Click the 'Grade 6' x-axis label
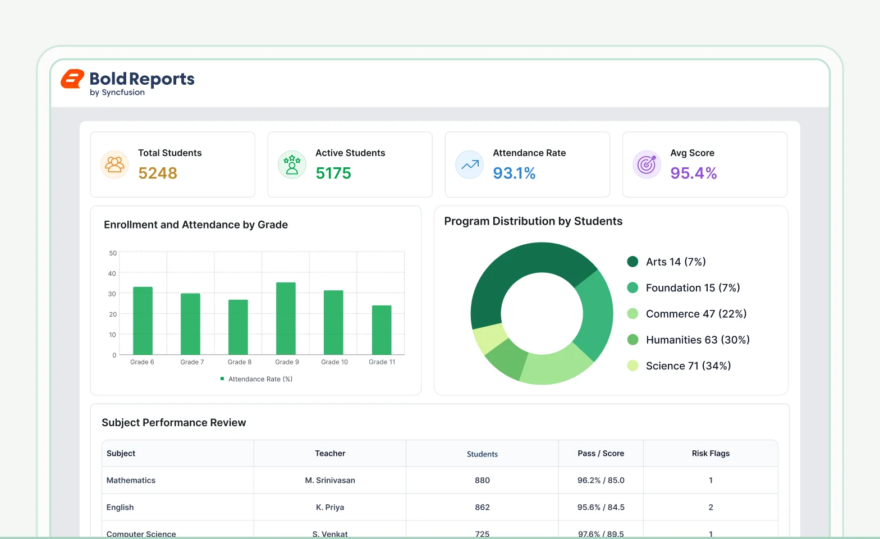880x539 pixels. pyautogui.click(x=142, y=362)
